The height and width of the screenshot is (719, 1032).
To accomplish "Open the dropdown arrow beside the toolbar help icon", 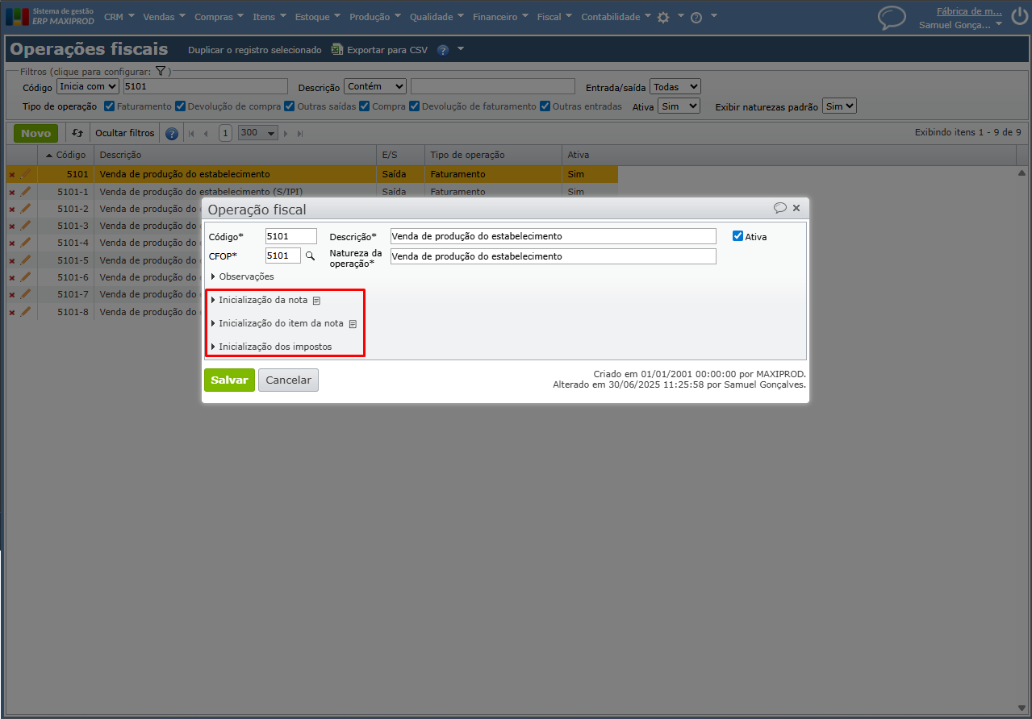I will click(461, 50).
